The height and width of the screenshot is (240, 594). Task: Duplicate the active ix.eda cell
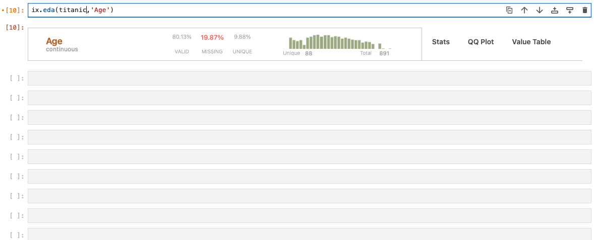coord(509,10)
